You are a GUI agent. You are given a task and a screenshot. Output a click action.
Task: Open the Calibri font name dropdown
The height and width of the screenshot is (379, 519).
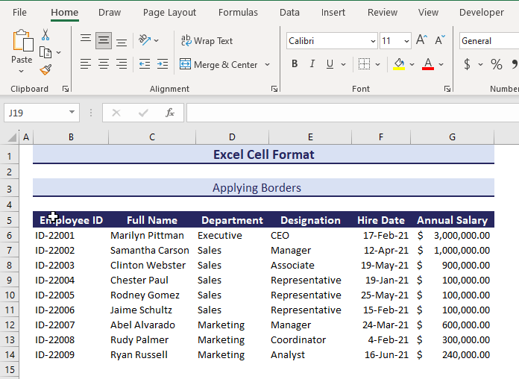click(x=372, y=41)
